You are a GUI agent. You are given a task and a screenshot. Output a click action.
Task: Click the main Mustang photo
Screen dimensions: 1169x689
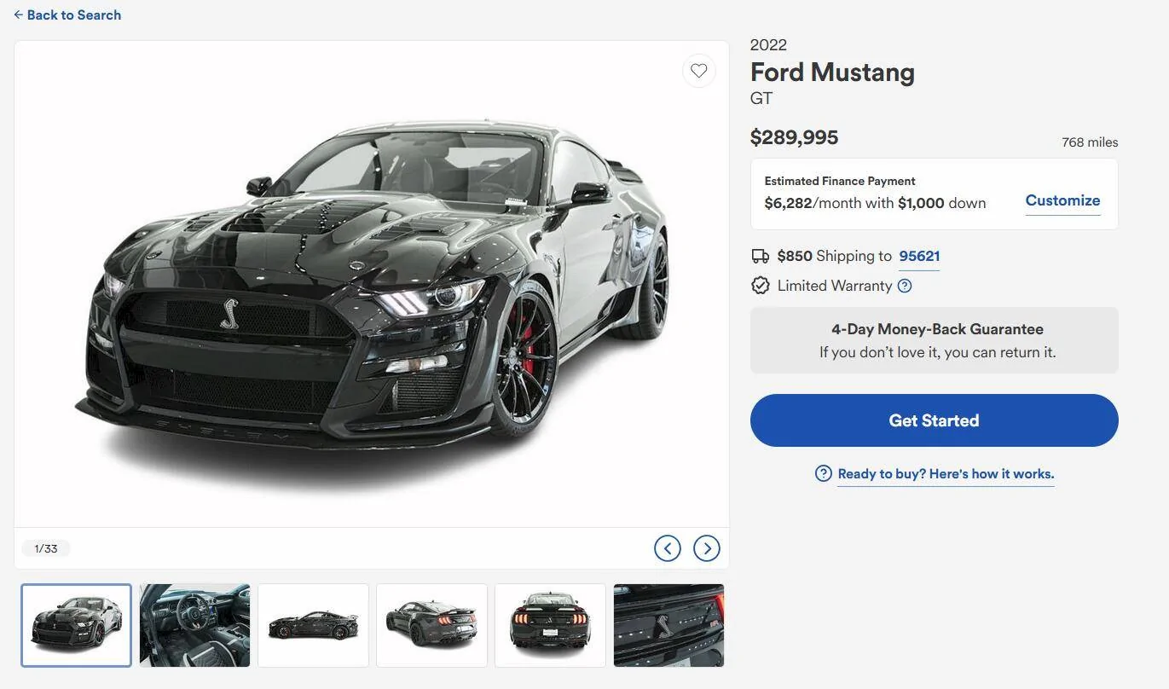pyautogui.click(x=372, y=284)
